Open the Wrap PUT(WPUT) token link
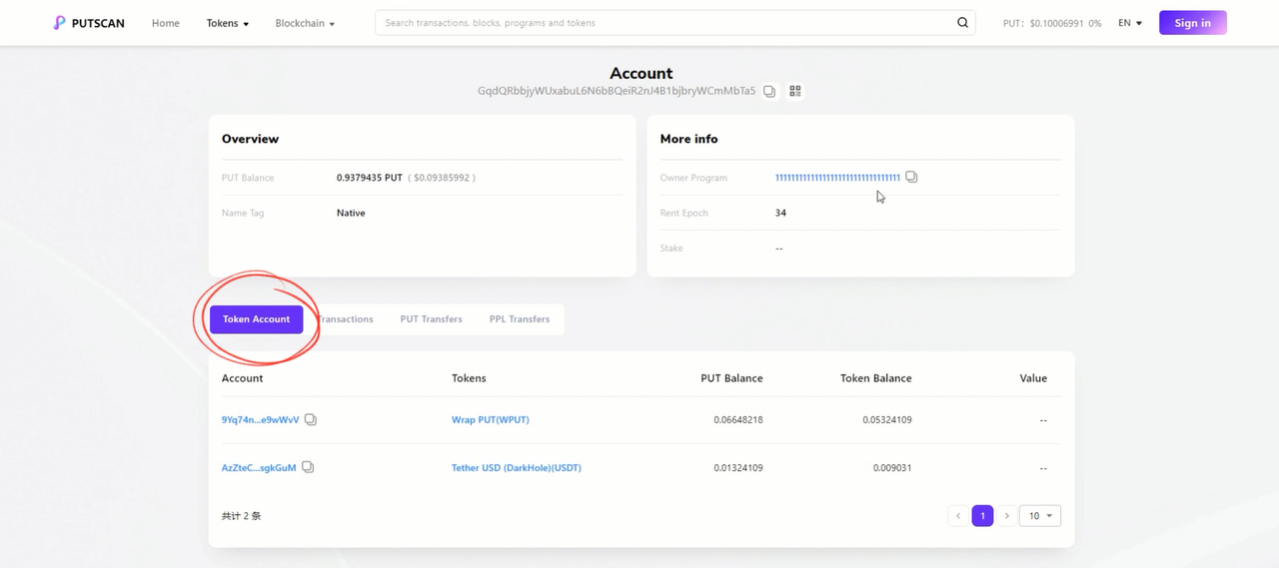1279x568 pixels. tap(490, 420)
